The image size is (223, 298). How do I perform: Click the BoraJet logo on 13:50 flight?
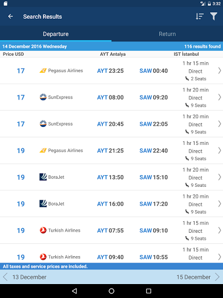(x=43, y=177)
